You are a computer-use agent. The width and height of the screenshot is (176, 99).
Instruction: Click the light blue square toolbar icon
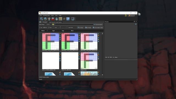[x=68, y=19]
